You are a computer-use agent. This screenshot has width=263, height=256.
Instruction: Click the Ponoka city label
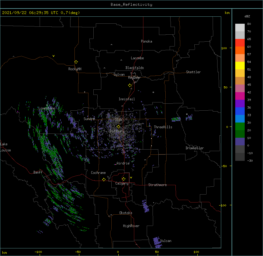[146, 41]
